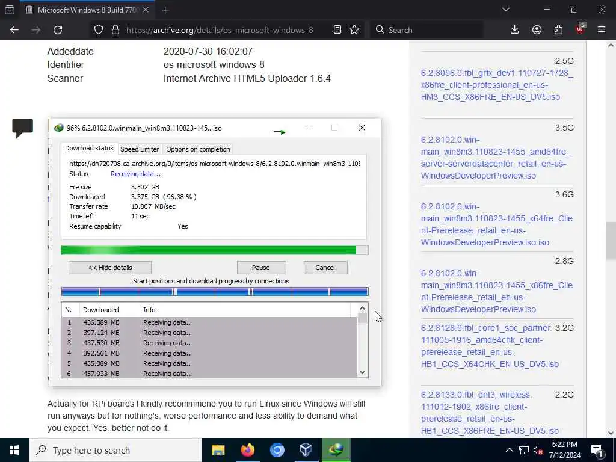Image resolution: width=616 pixels, height=462 pixels.
Task: Select connection row 1 with 436.389 MB
Action: click(x=209, y=322)
